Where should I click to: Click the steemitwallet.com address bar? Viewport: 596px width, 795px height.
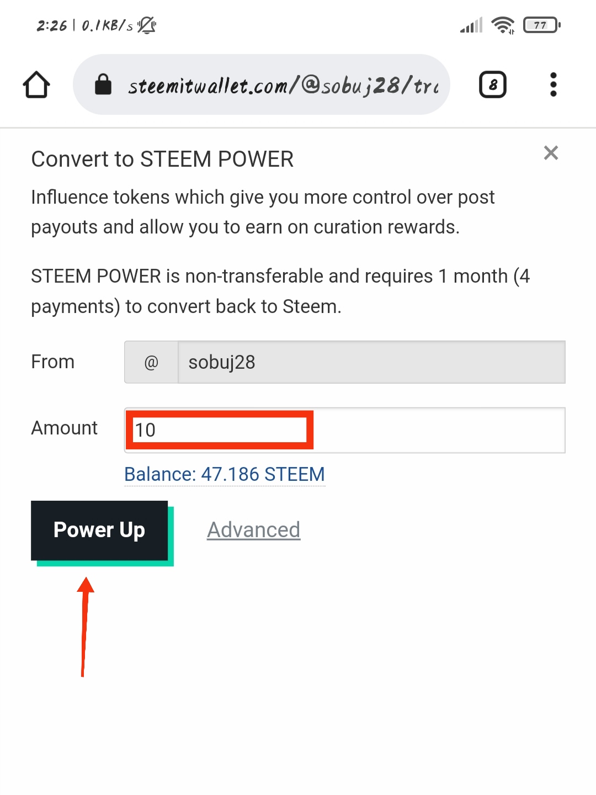coord(283,85)
